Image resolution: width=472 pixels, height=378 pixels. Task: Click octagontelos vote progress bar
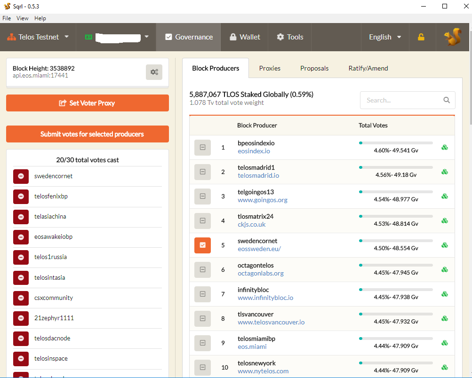(x=396, y=265)
